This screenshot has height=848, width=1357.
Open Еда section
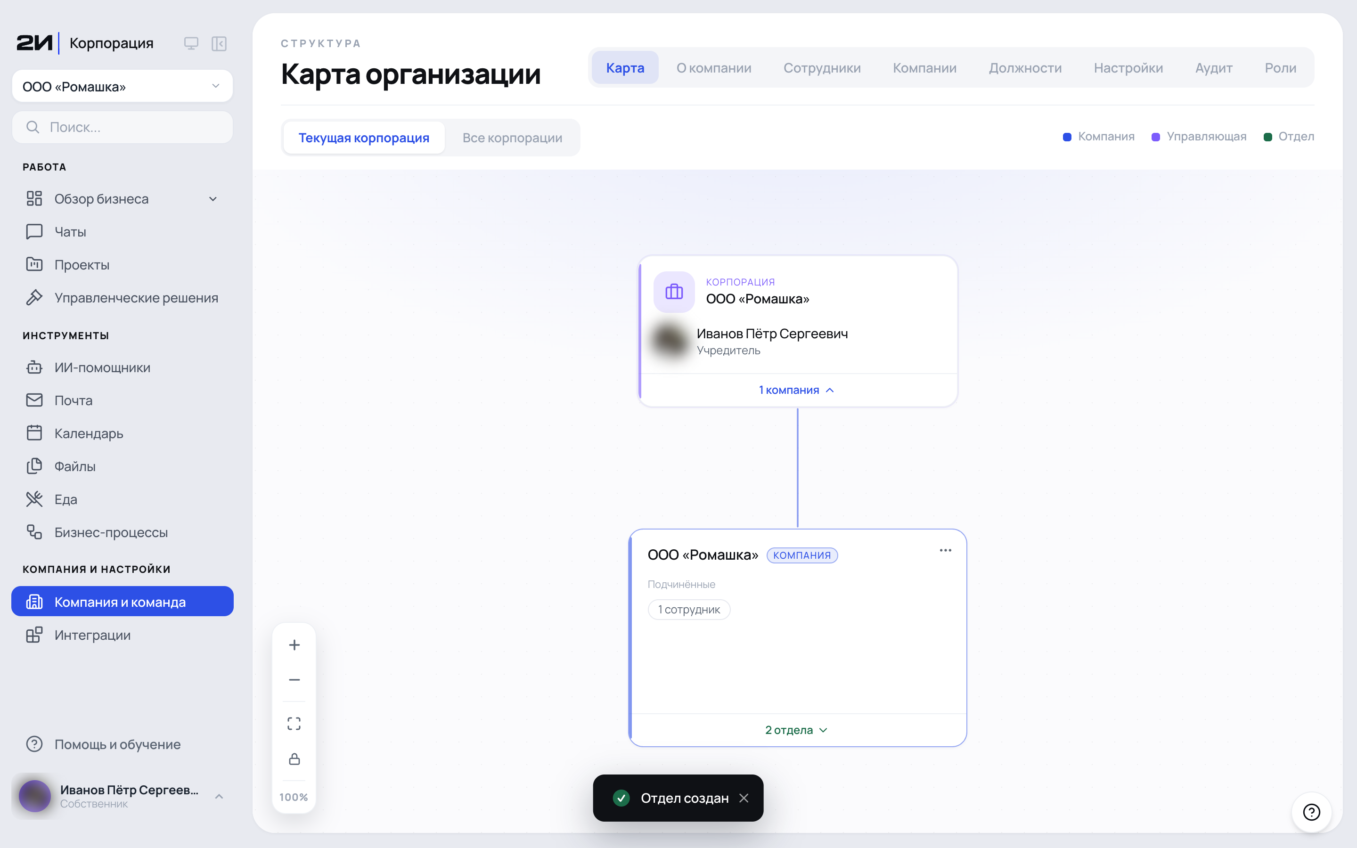122,499
